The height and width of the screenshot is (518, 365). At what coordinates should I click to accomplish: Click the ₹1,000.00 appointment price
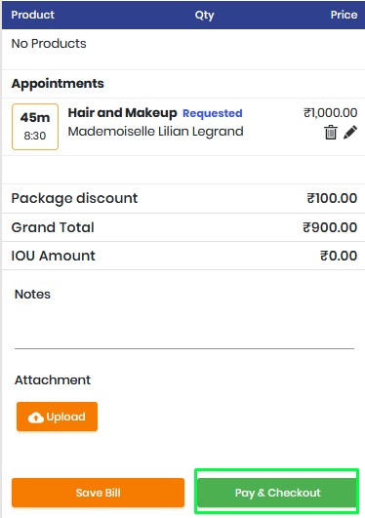pyautogui.click(x=330, y=113)
